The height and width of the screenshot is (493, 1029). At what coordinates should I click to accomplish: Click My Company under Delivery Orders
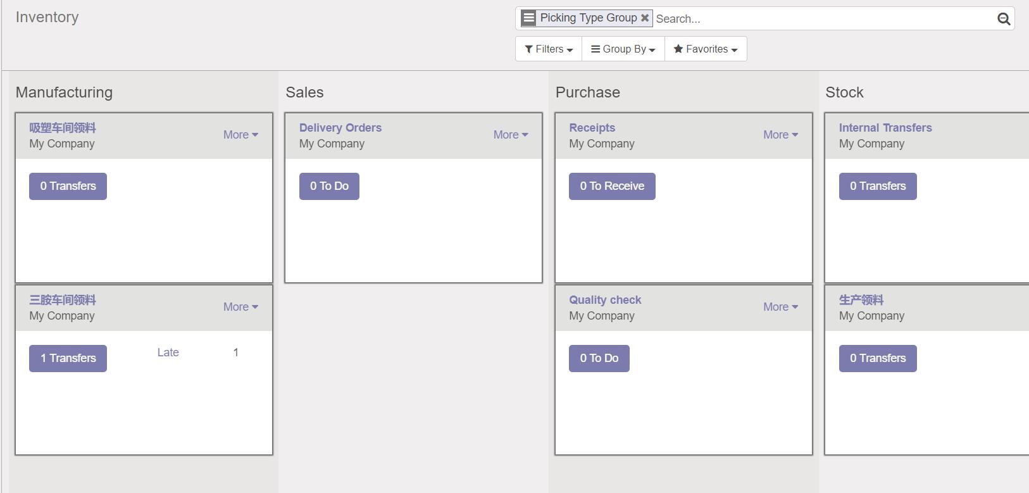pyautogui.click(x=332, y=144)
